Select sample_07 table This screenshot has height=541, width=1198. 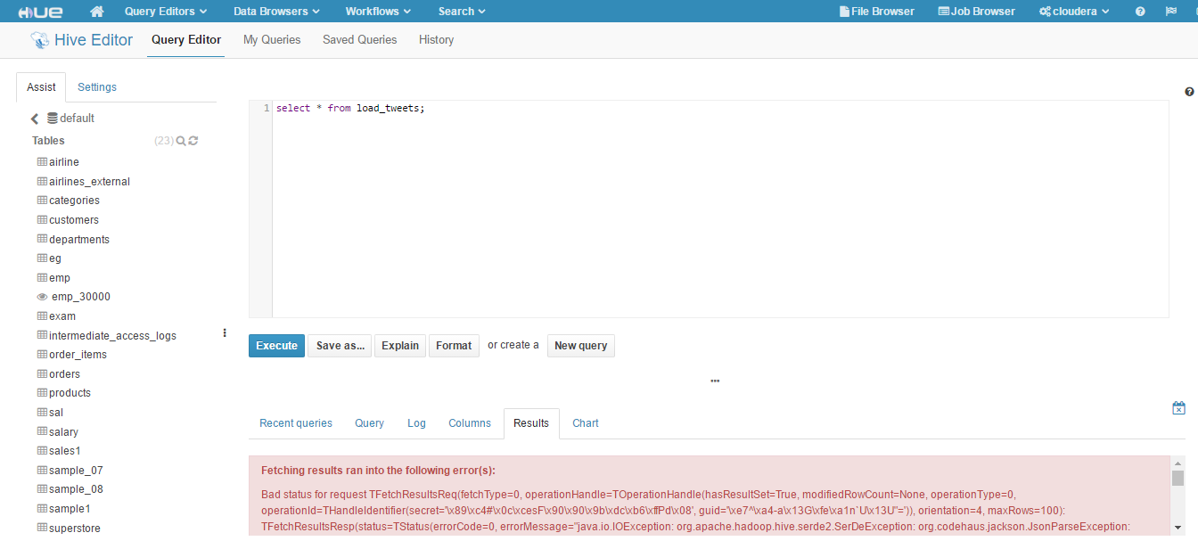tap(76, 471)
